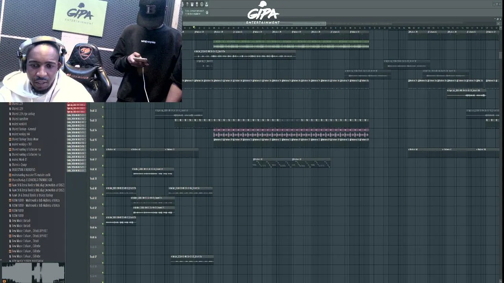Click the file icon beside mulest Work 01
This screenshot has height=283, width=504.
coord(10,160)
